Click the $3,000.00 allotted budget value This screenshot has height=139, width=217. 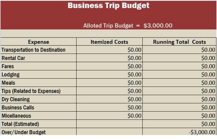(158, 26)
